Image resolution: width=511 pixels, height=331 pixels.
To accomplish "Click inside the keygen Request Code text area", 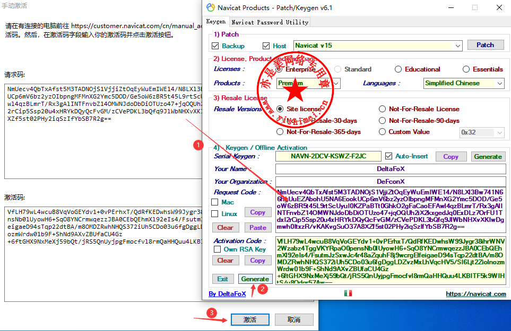I will pyautogui.click(x=391, y=210).
